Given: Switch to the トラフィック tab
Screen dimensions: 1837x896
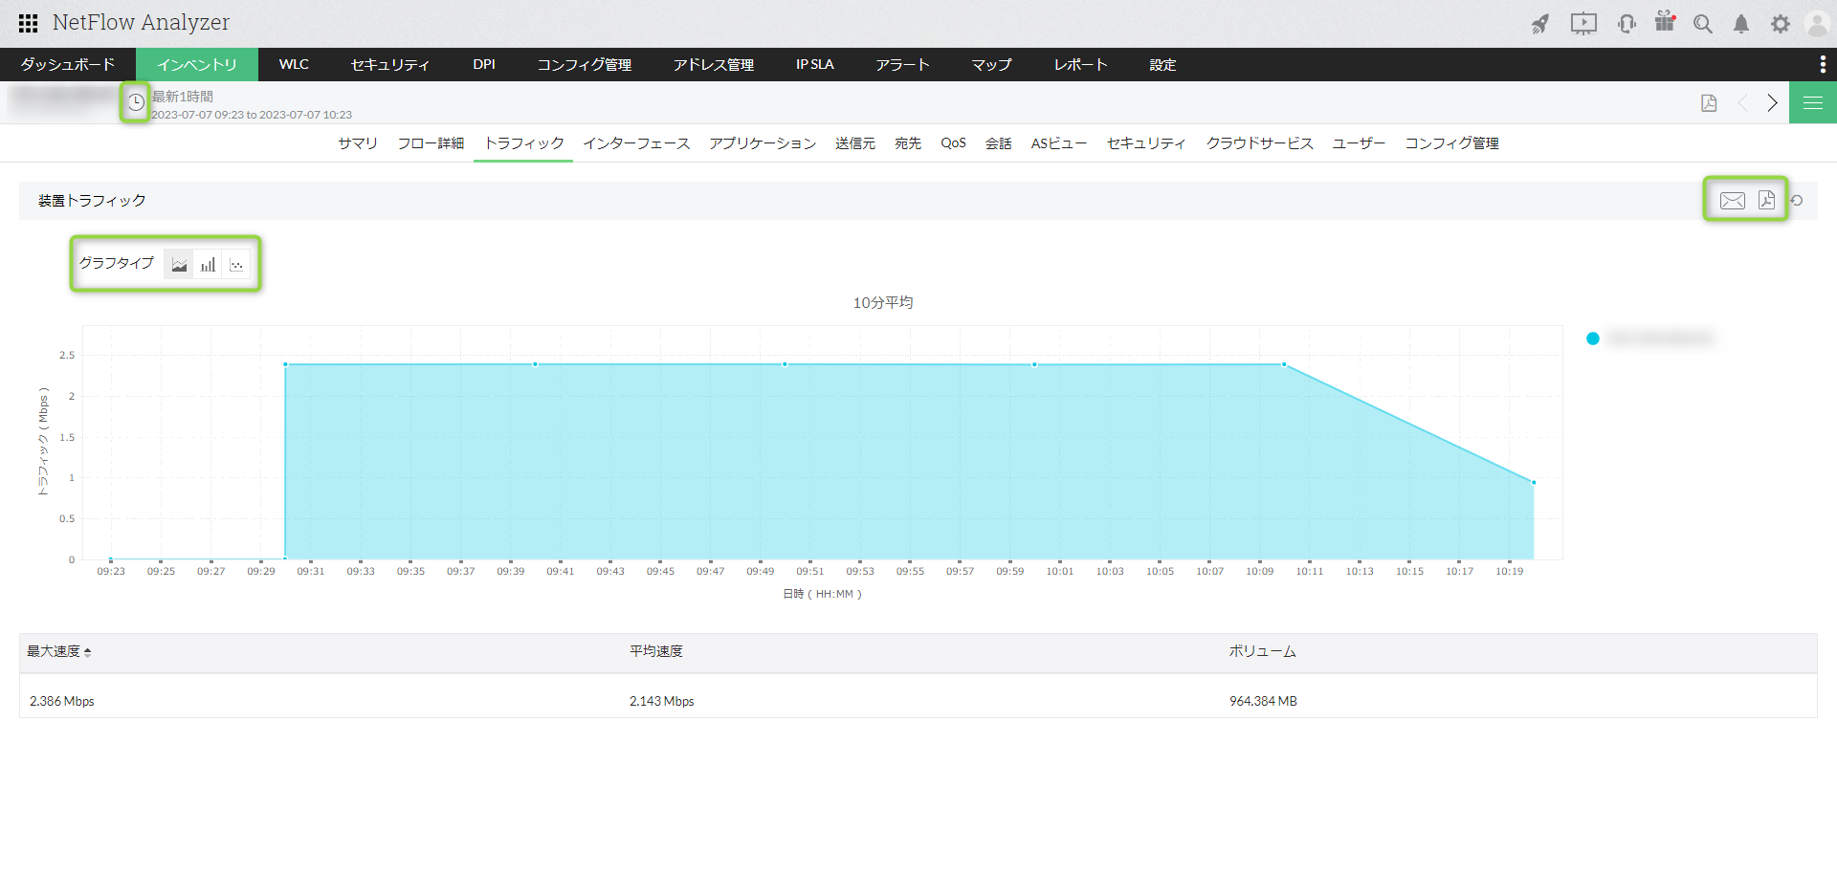Looking at the screenshot, I should point(524,143).
